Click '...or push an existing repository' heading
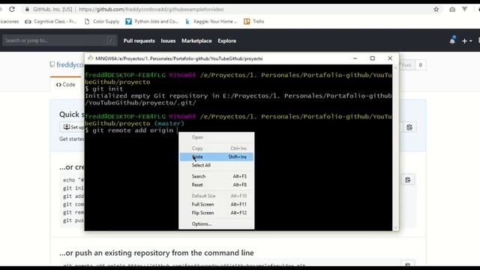This screenshot has width=480, height=270. pos(157,253)
